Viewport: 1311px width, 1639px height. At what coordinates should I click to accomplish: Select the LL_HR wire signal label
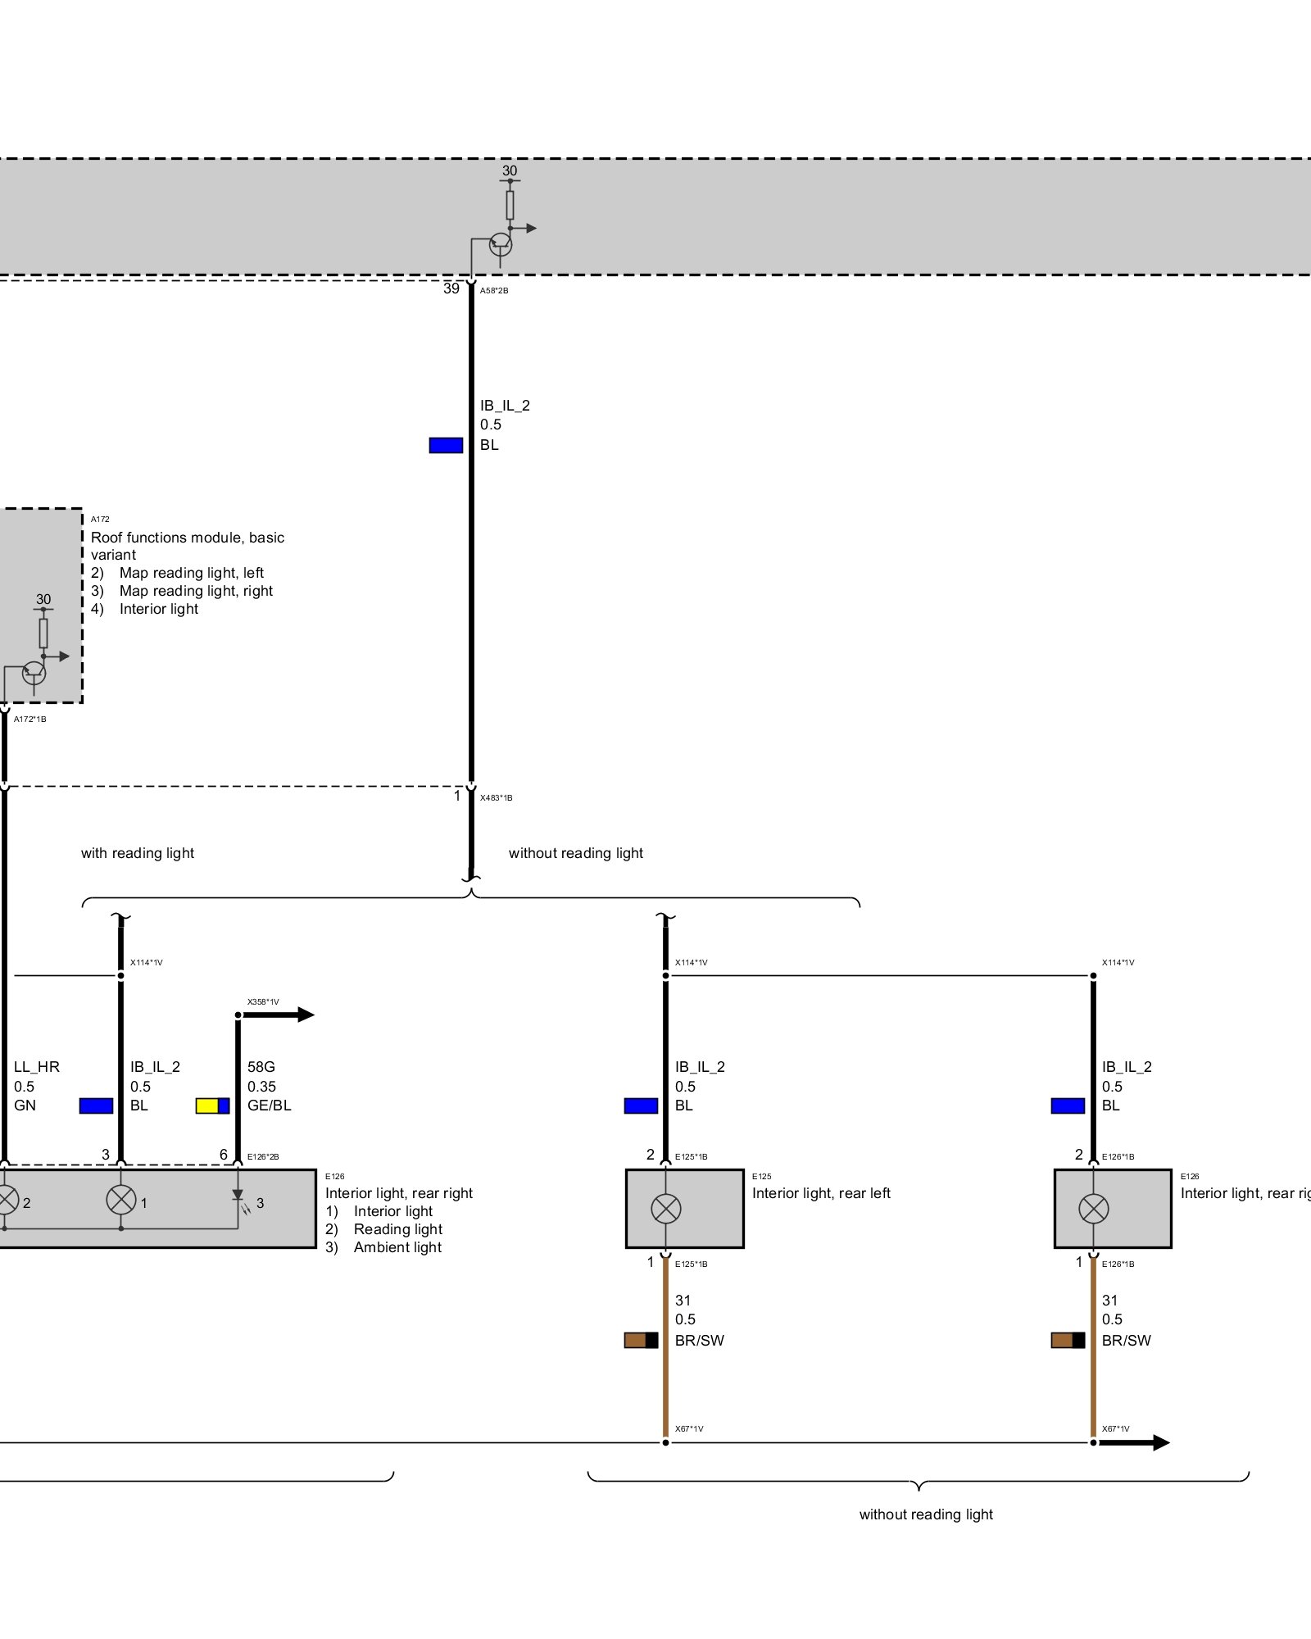point(37,1067)
